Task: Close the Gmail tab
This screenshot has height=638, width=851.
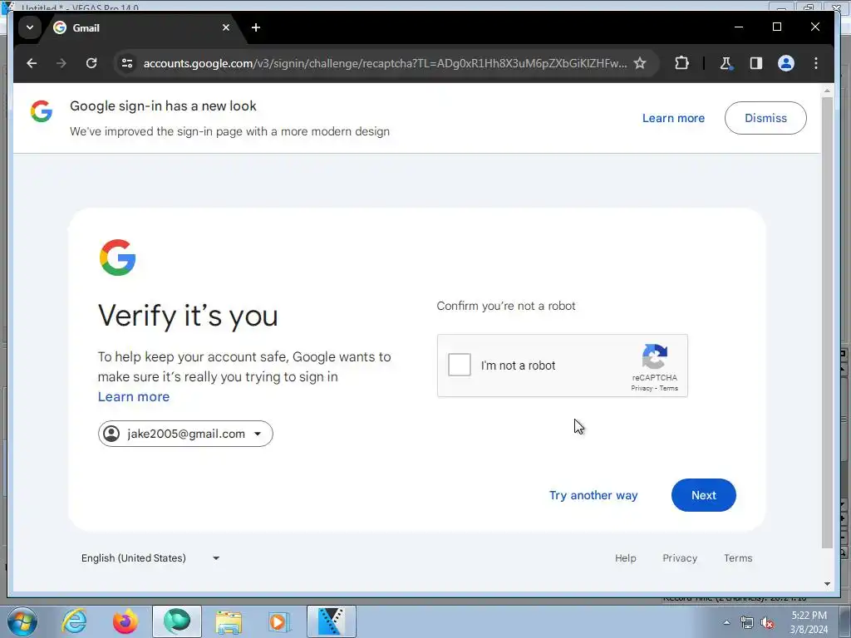Action: [x=226, y=27]
